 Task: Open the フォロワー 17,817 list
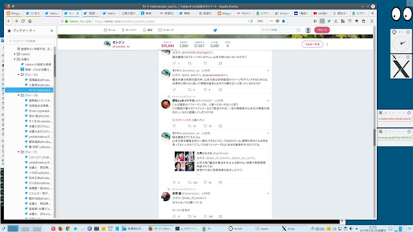(x=199, y=44)
